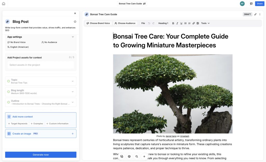Click the article title heading

click(x=170, y=41)
